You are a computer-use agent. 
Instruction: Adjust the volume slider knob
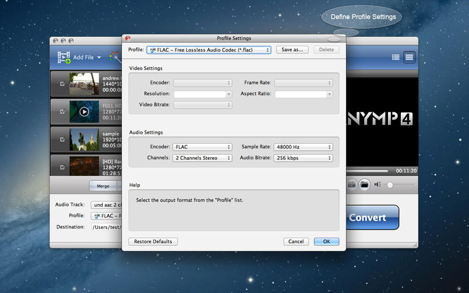tap(390, 185)
